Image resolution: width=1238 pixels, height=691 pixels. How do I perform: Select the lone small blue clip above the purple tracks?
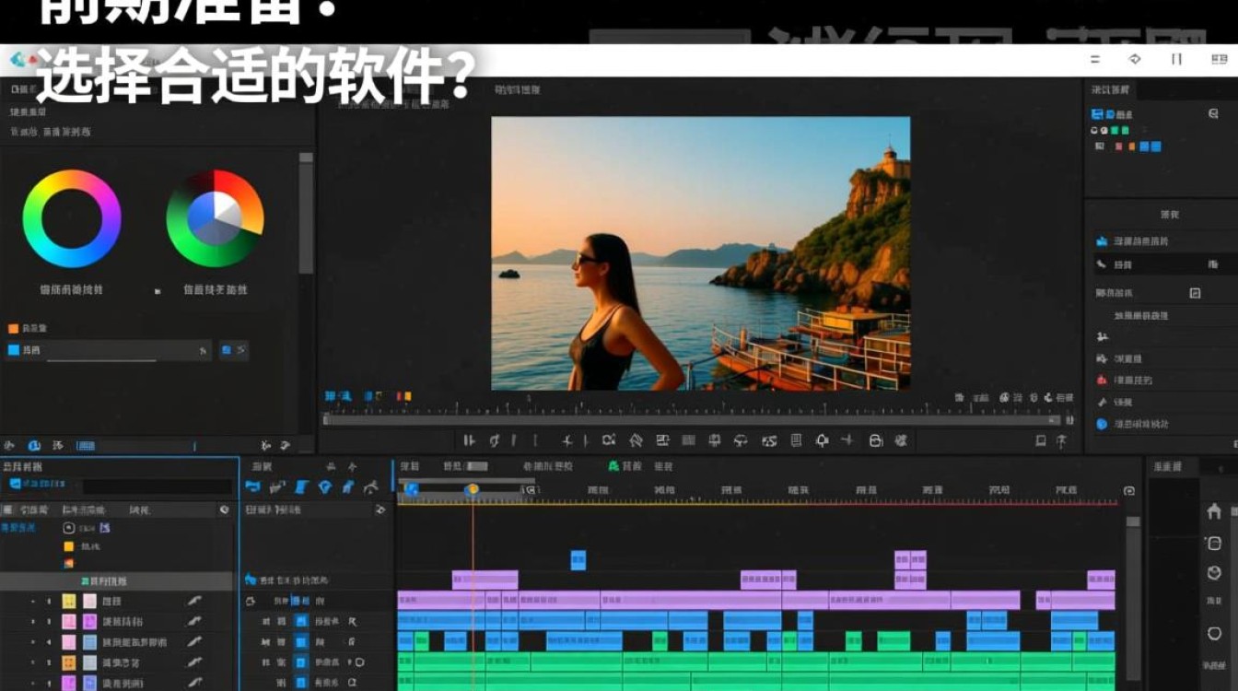tap(578, 559)
